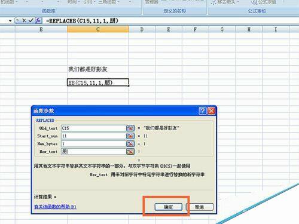
Task: Click the cell with REPLACEB formula being edited
Action: click(x=98, y=82)
